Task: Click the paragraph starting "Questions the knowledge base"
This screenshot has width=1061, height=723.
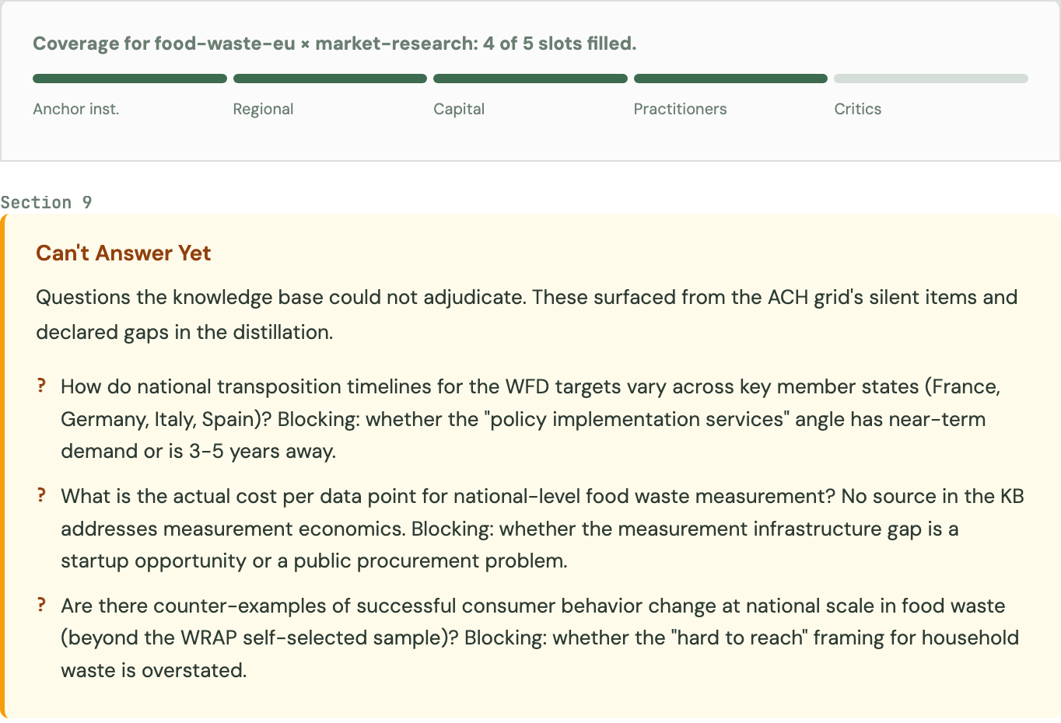Action: point(527,314)
